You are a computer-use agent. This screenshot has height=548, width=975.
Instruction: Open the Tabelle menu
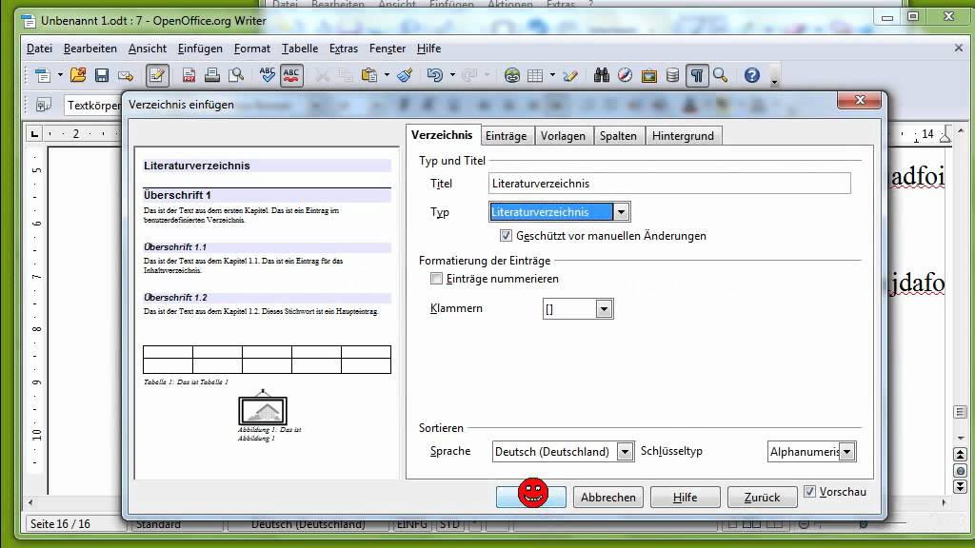[x=300, y=49]
